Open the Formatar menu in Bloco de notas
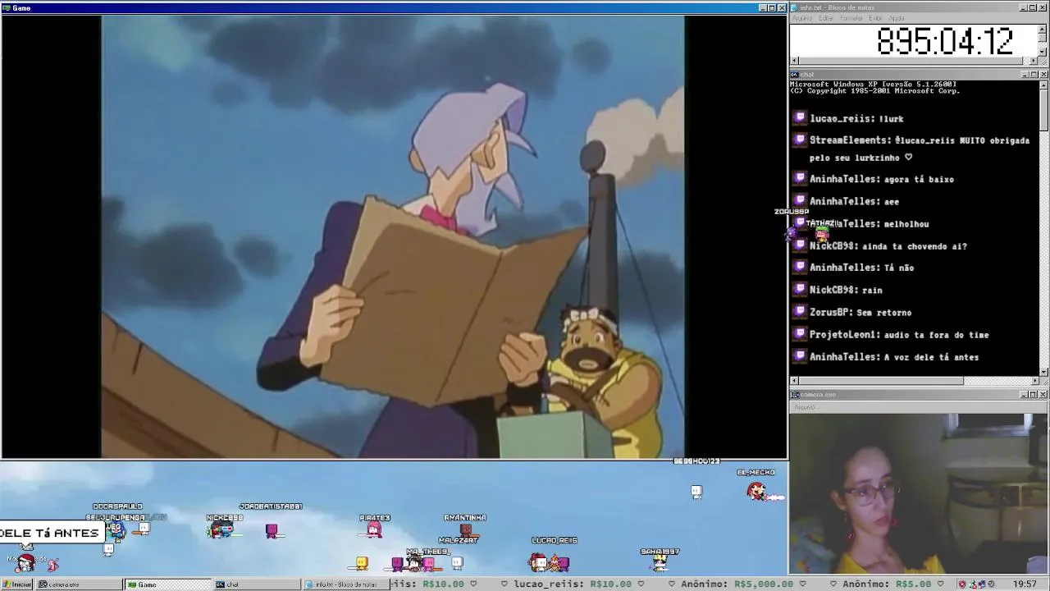1050x591 pixels. tap(851, 18)
